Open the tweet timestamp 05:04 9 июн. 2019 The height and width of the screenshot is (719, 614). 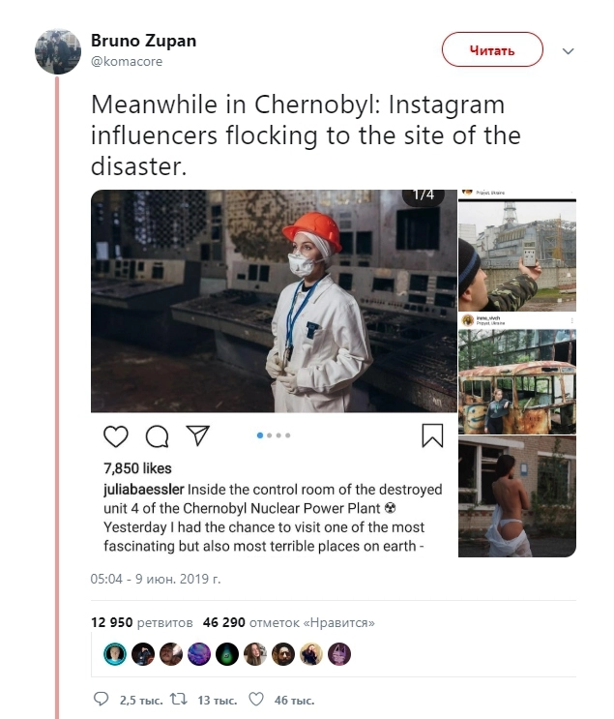click(x=156, y=579)
